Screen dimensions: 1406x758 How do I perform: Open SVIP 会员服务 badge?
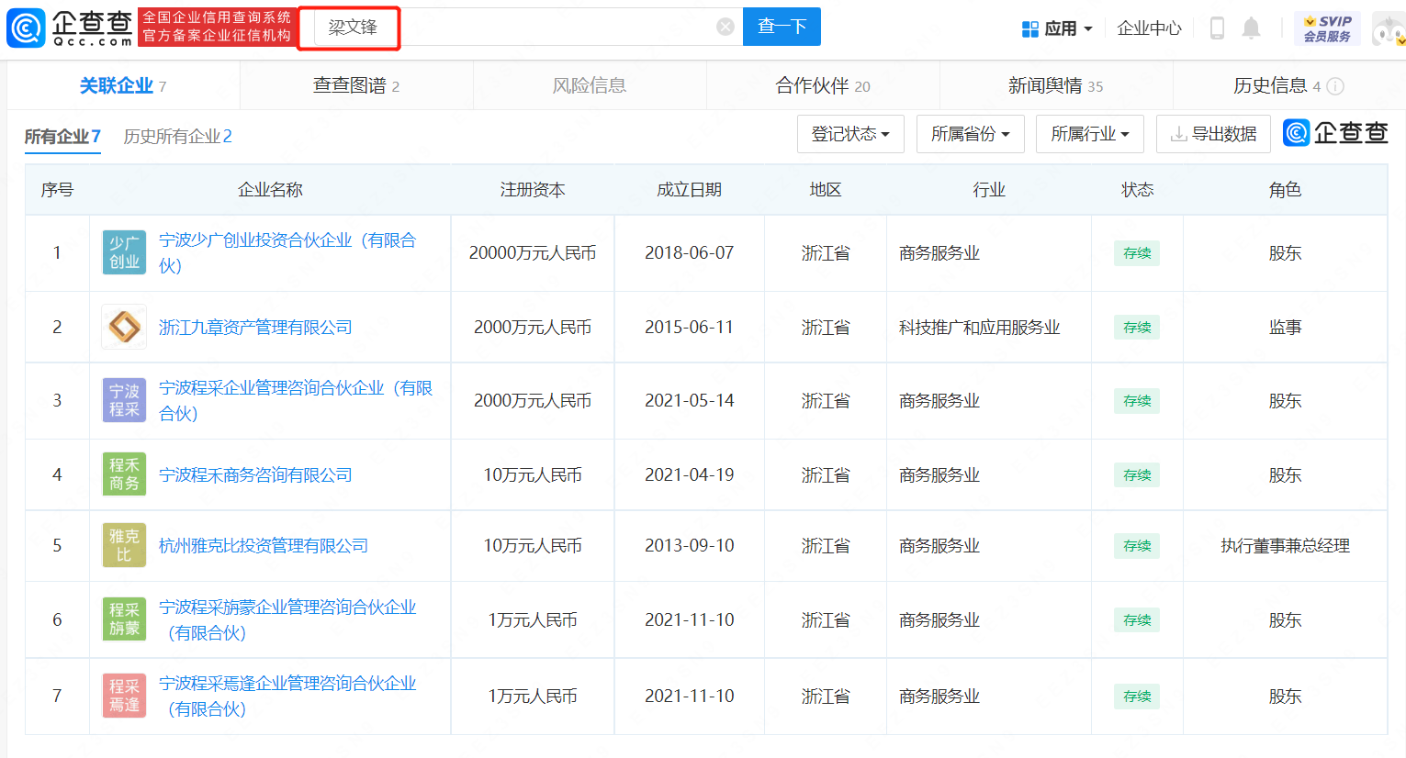click(x=1327, y=28)
